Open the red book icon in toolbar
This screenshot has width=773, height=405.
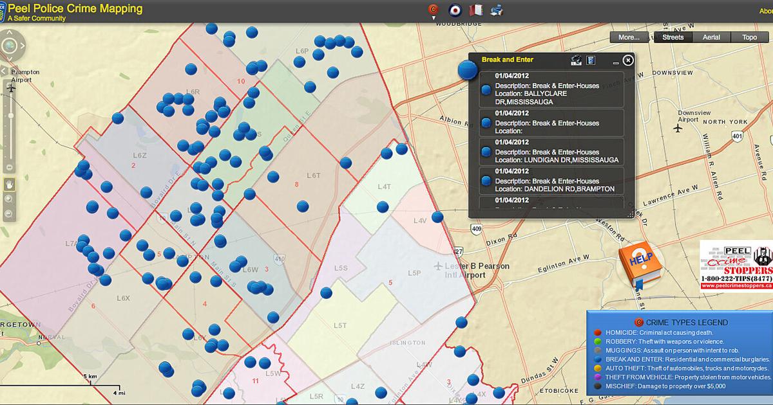coord(475,10)
